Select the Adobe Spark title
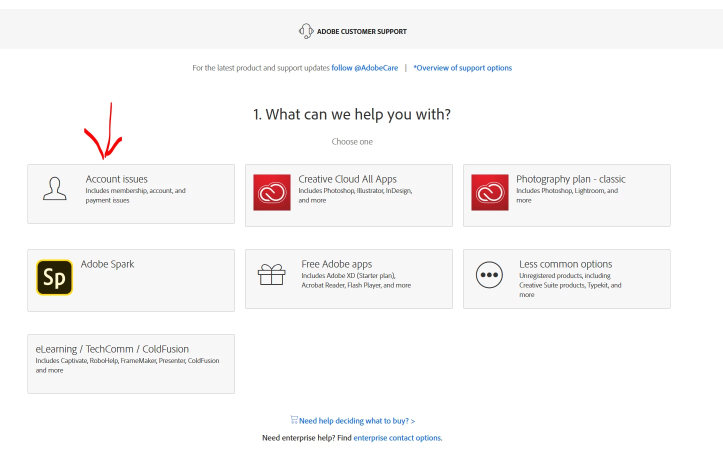 [x=107, y=264]
